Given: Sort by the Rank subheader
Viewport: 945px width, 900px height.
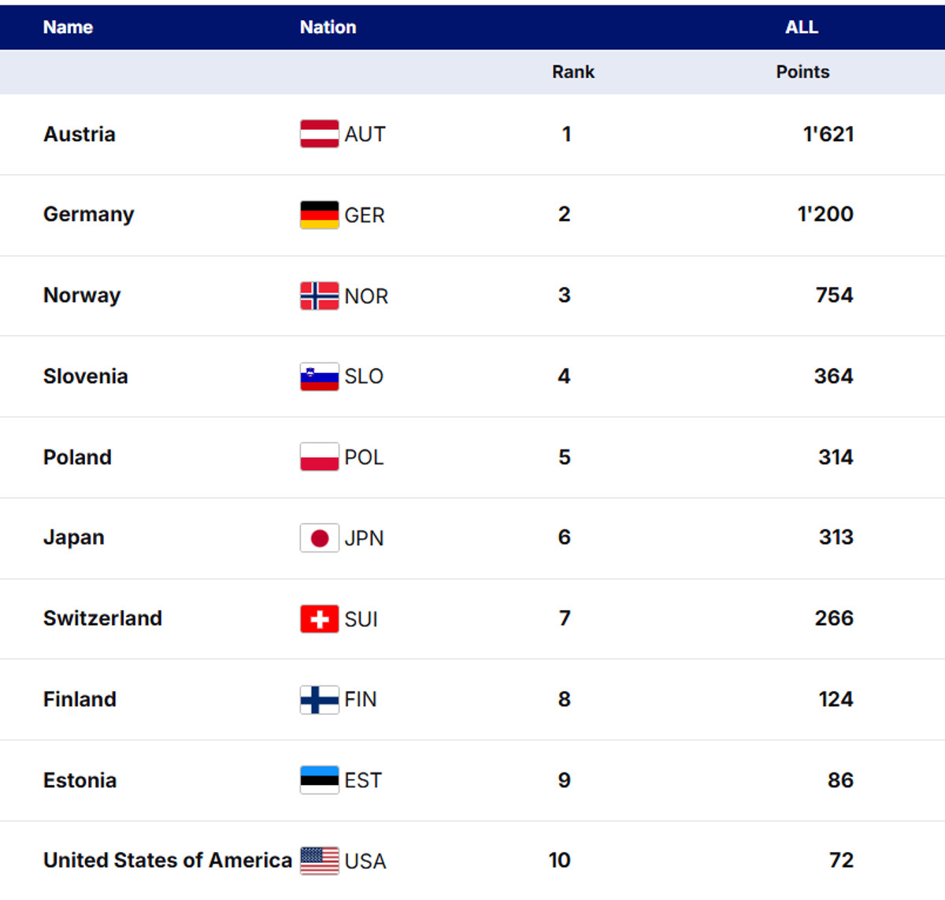Looking at the screenshot, I should [573, 72].
